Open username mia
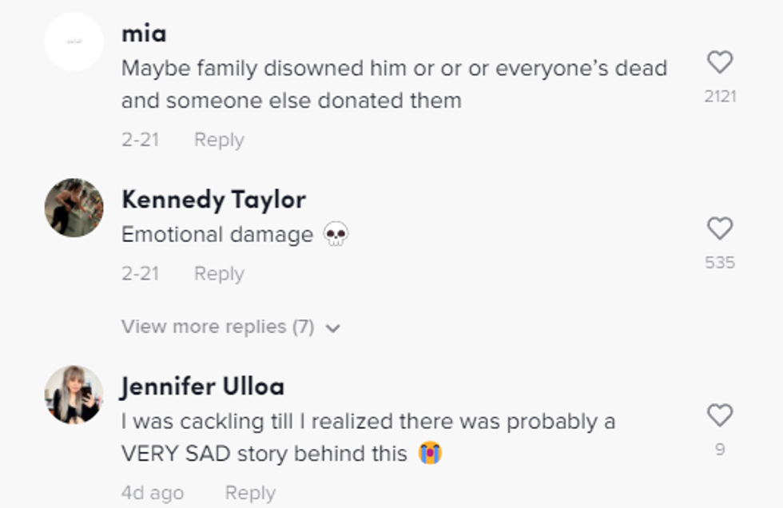783x508 pixels. [144, 34]
